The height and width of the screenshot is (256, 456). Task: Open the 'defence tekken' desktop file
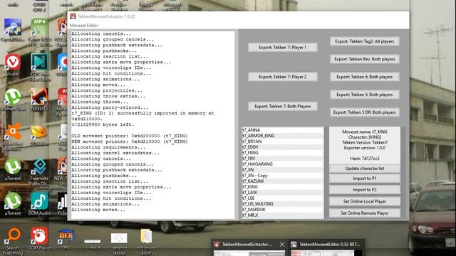click(x=119, y=244)
